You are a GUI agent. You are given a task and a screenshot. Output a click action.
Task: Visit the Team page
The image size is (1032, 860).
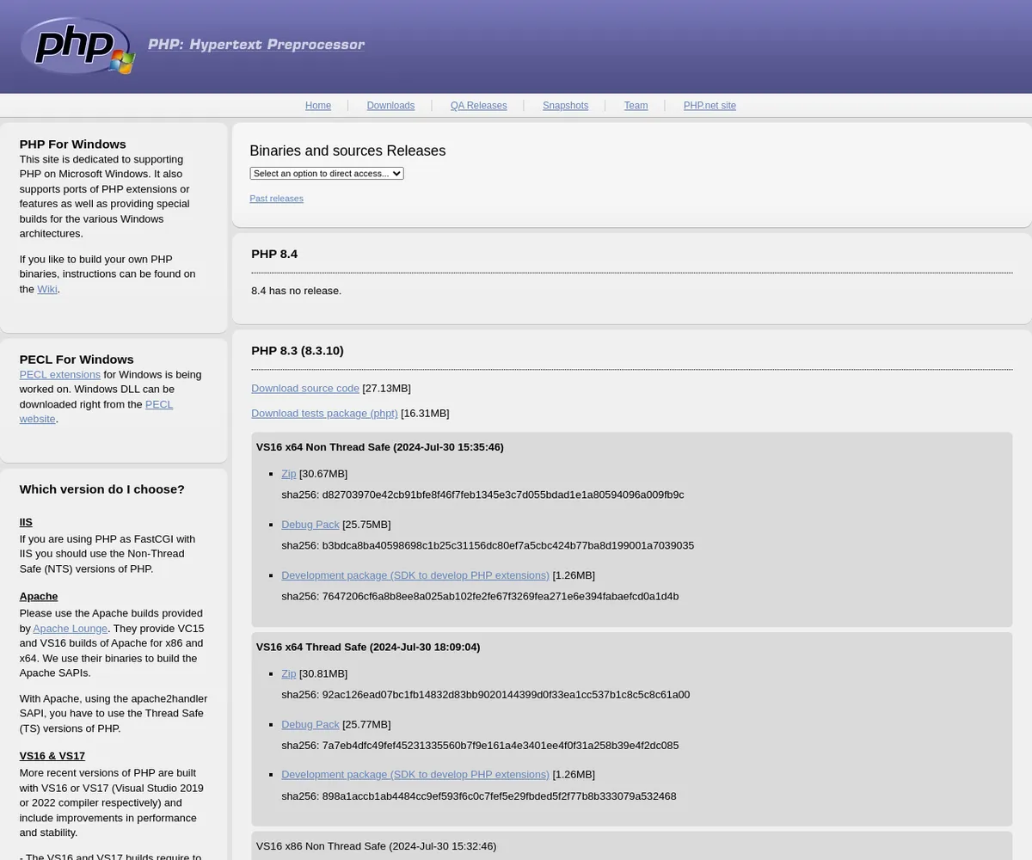pyautogui.click(x=636, y=106)
